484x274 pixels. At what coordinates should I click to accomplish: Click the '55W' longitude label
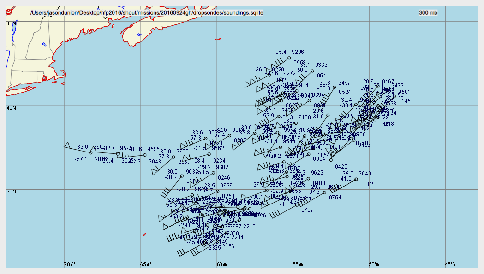pyautogui.click(x=298, y=264)
